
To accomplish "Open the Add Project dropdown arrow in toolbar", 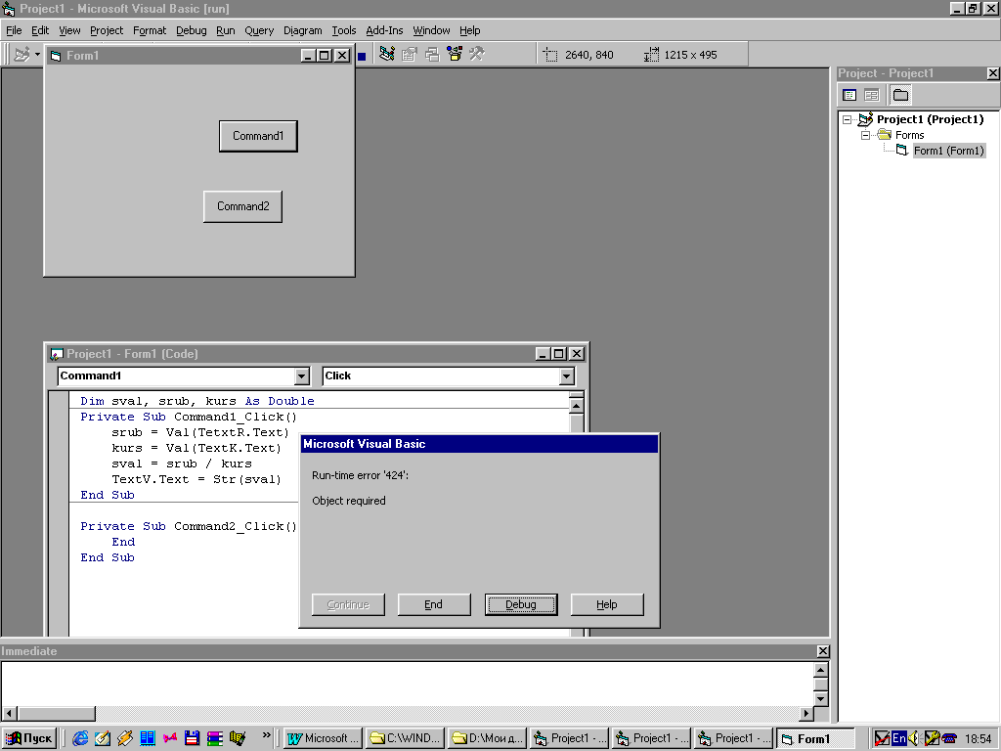I will click(x=37, y=55).
